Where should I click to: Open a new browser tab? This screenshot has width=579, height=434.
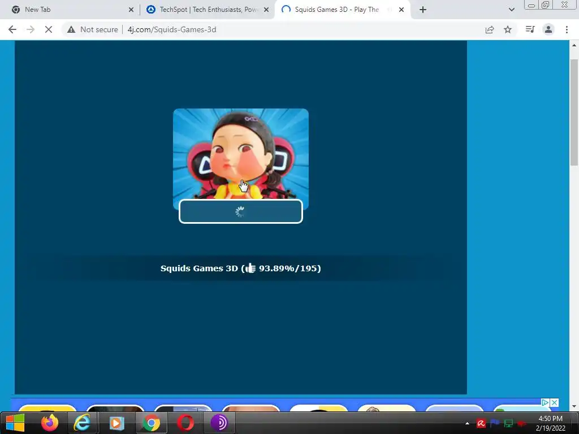(423, 10)
